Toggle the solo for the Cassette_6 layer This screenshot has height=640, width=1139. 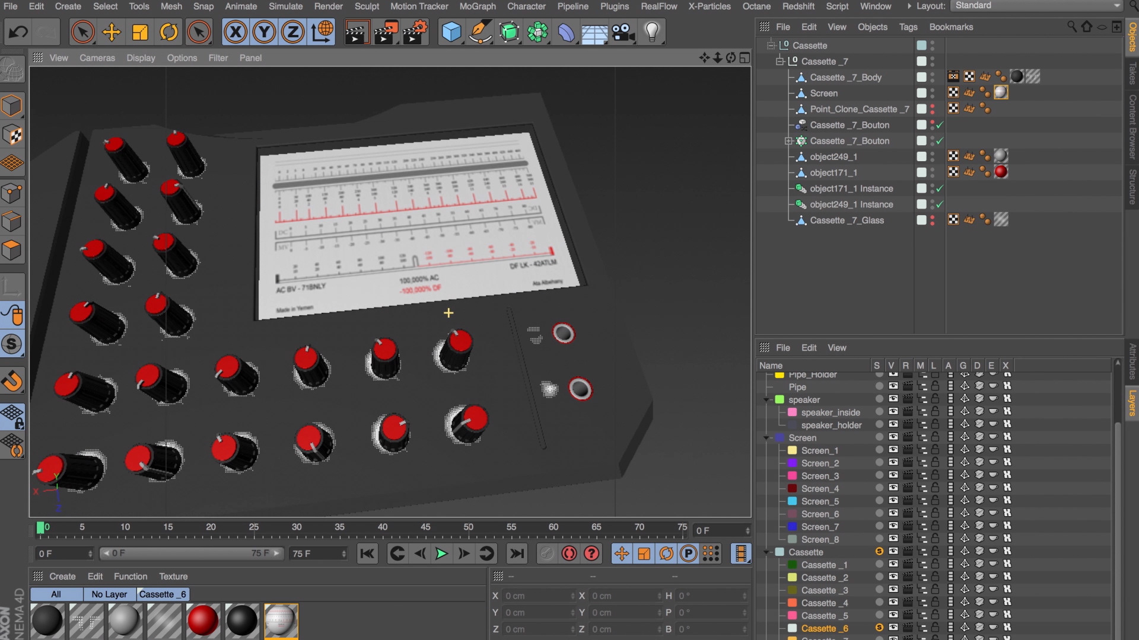click(x=879, y=628)
